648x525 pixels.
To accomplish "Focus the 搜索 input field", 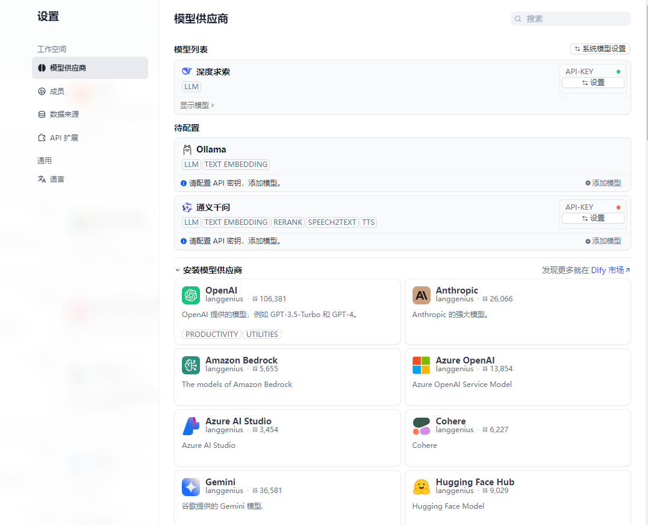I will point(571,19).
